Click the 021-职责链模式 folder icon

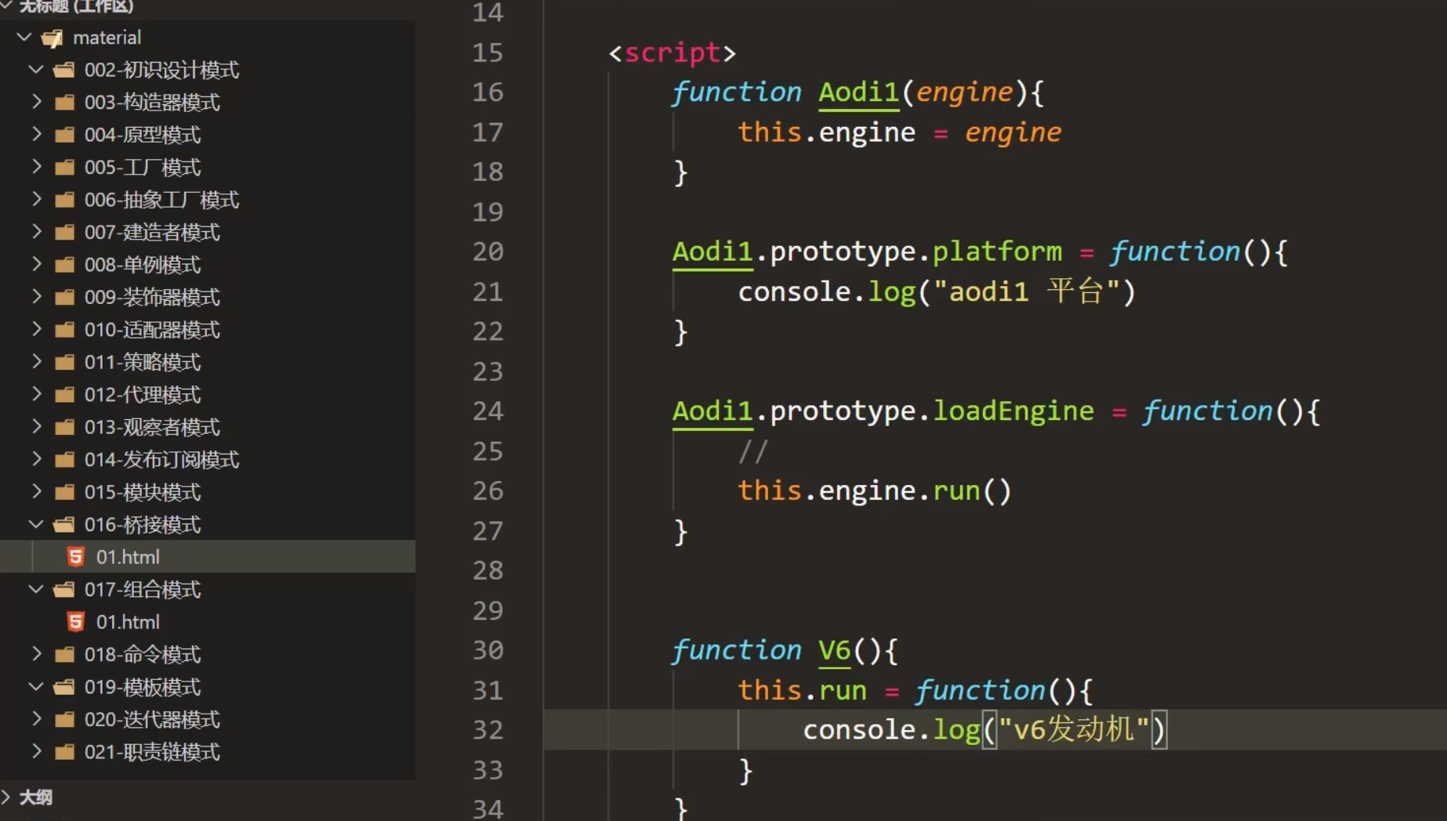[x=64, y=752]
